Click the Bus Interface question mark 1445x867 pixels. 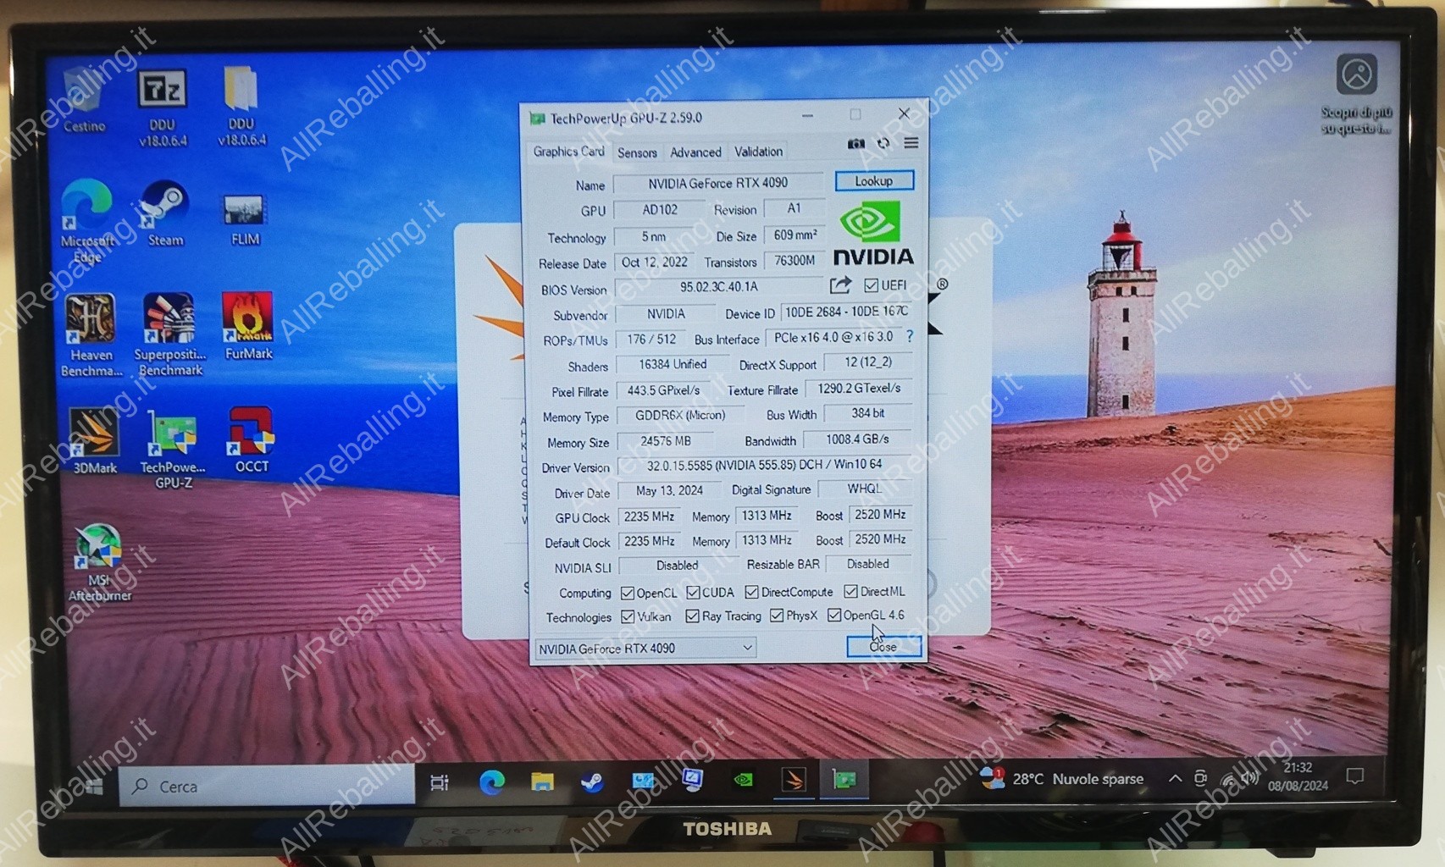(x=910, y=337)
